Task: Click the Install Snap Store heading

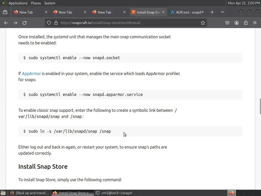Action: point(43,166)
